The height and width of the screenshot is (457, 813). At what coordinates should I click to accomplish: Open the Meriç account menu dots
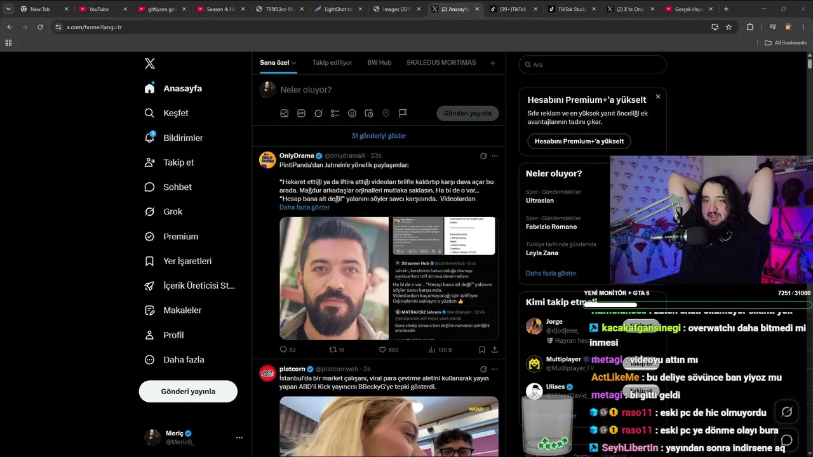(239, 437)
